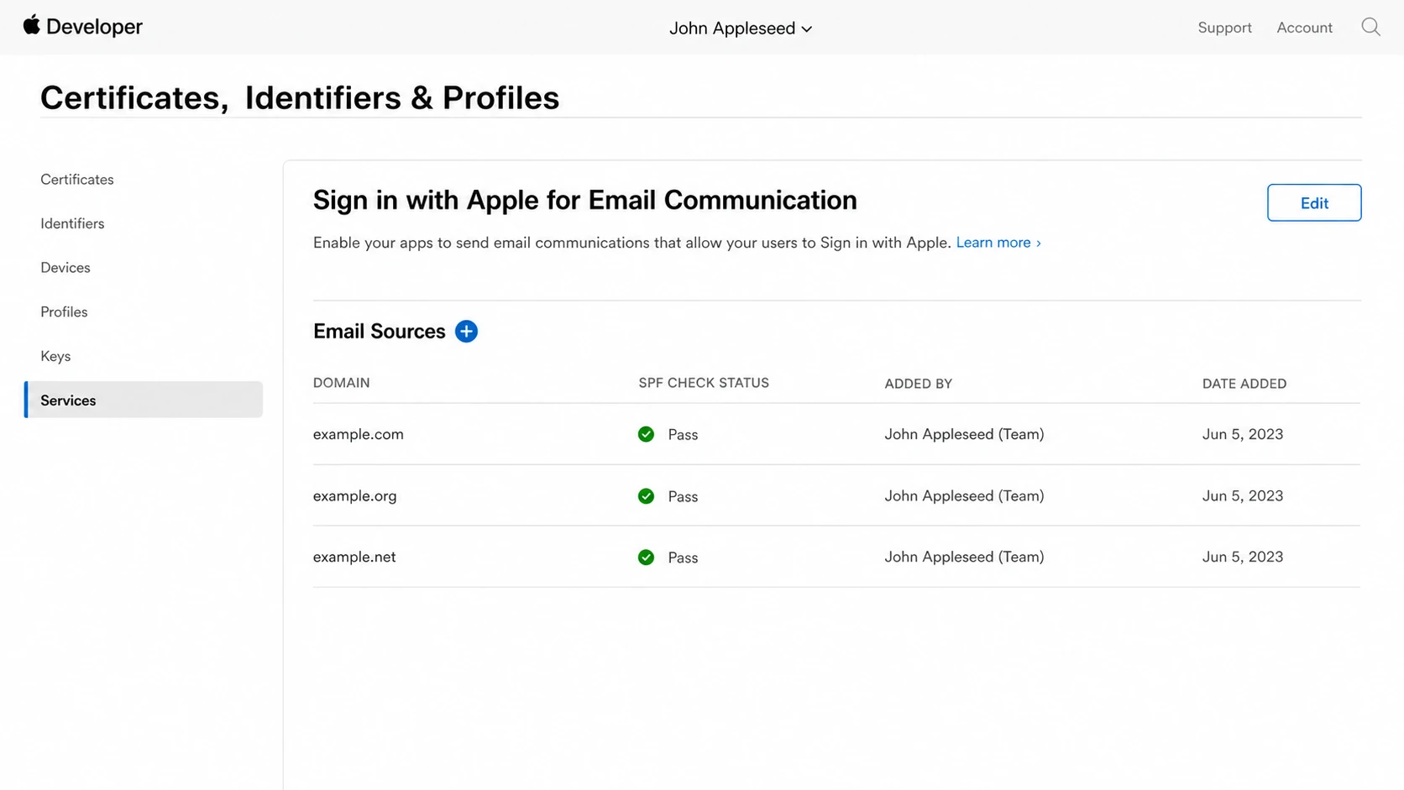Open Identifiers in the sidebar
Screen dimensions: 1404x790
pyautogui.click(x=72, y=223)
